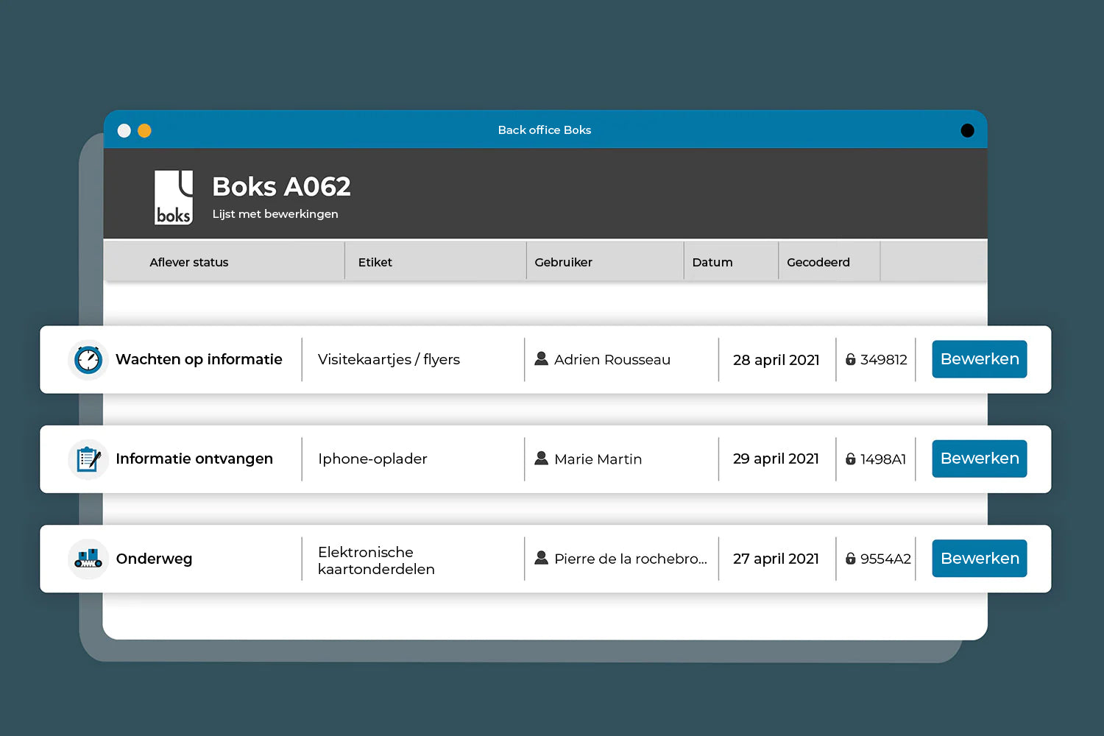1104x736 pixels.
Task: Click the Gebruiker column header
Action: pos(563,262)
